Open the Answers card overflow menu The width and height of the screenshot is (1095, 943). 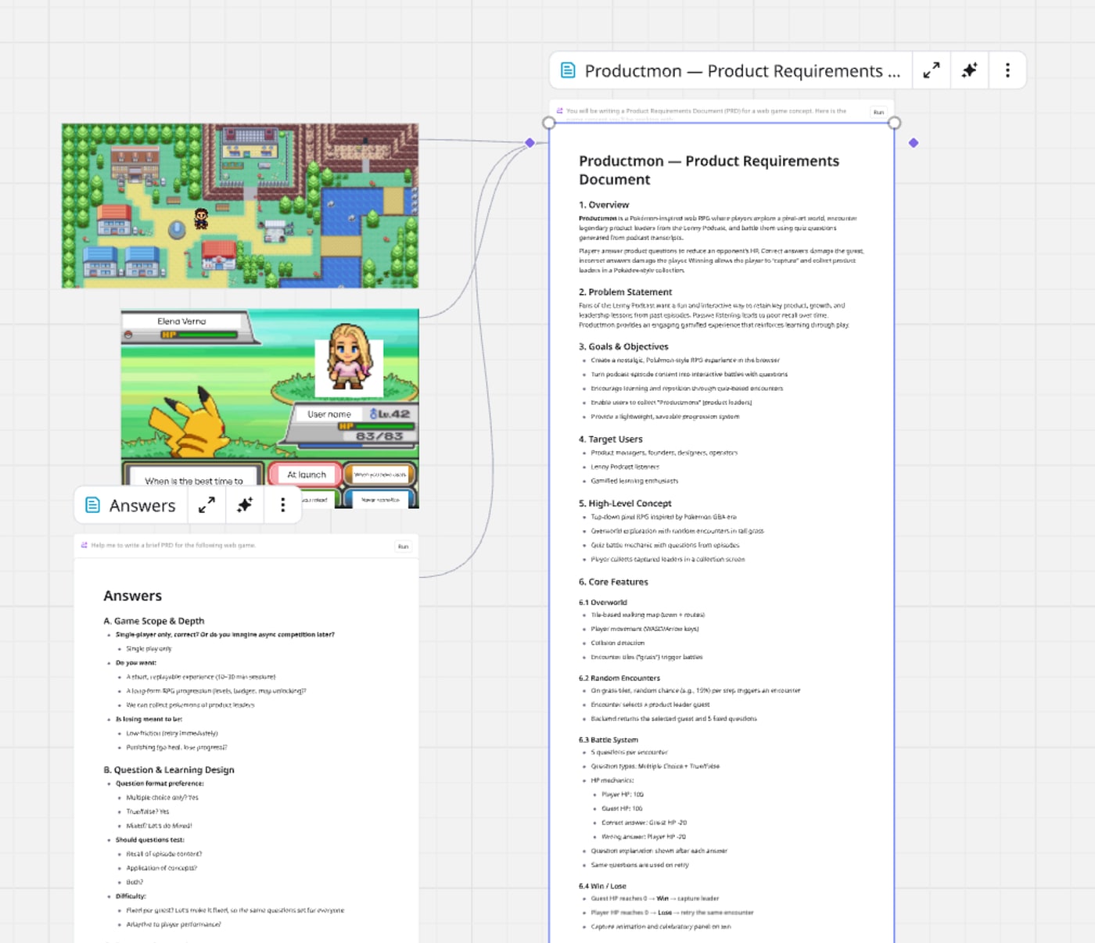(x=282, y=505)
